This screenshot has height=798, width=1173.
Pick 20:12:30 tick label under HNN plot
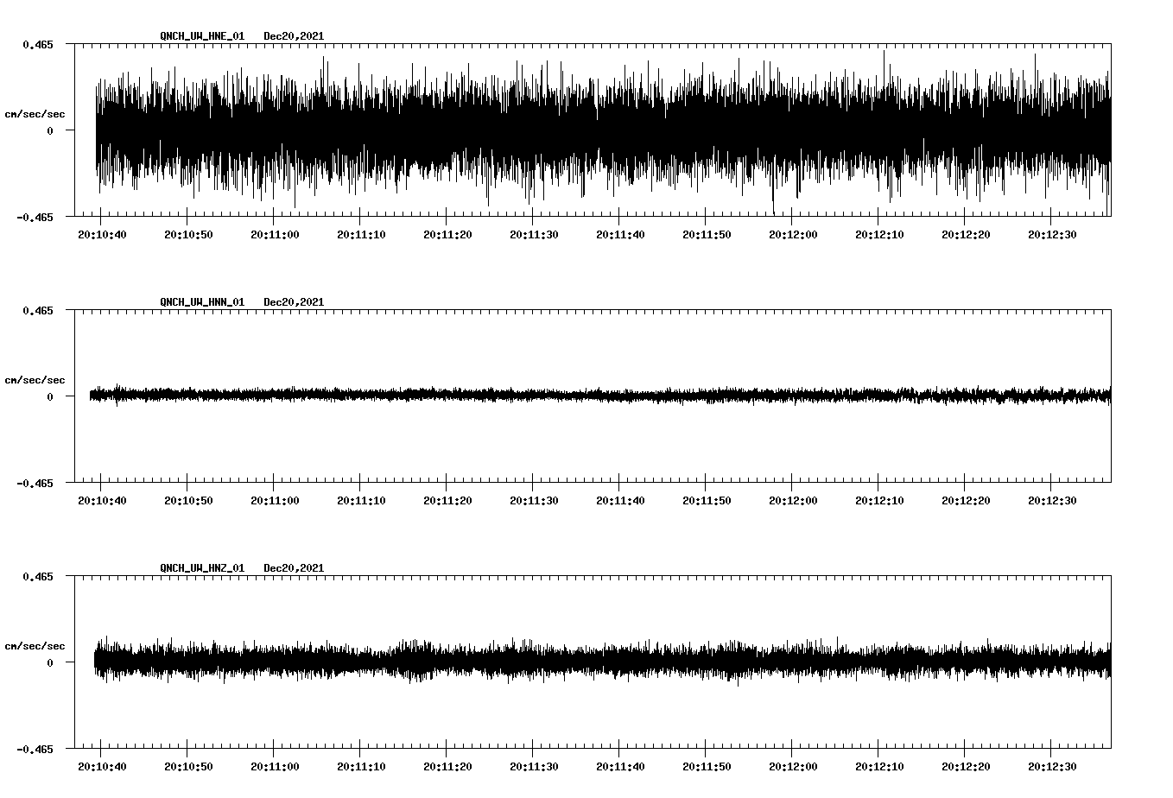pos(1052,501)
